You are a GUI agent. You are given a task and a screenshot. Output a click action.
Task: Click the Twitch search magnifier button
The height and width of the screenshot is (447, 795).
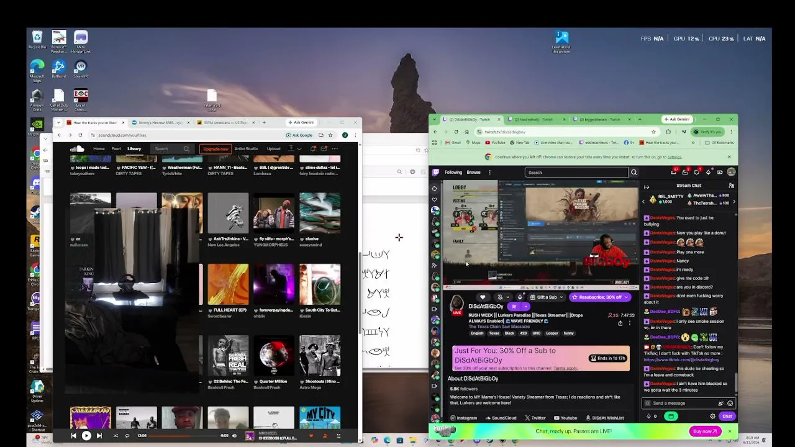634,172
